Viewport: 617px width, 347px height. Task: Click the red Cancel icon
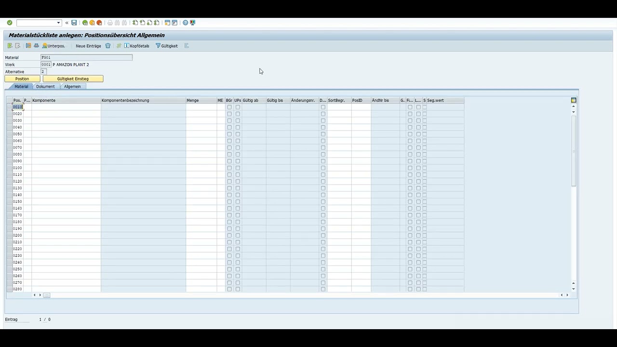tap(99, 23)
